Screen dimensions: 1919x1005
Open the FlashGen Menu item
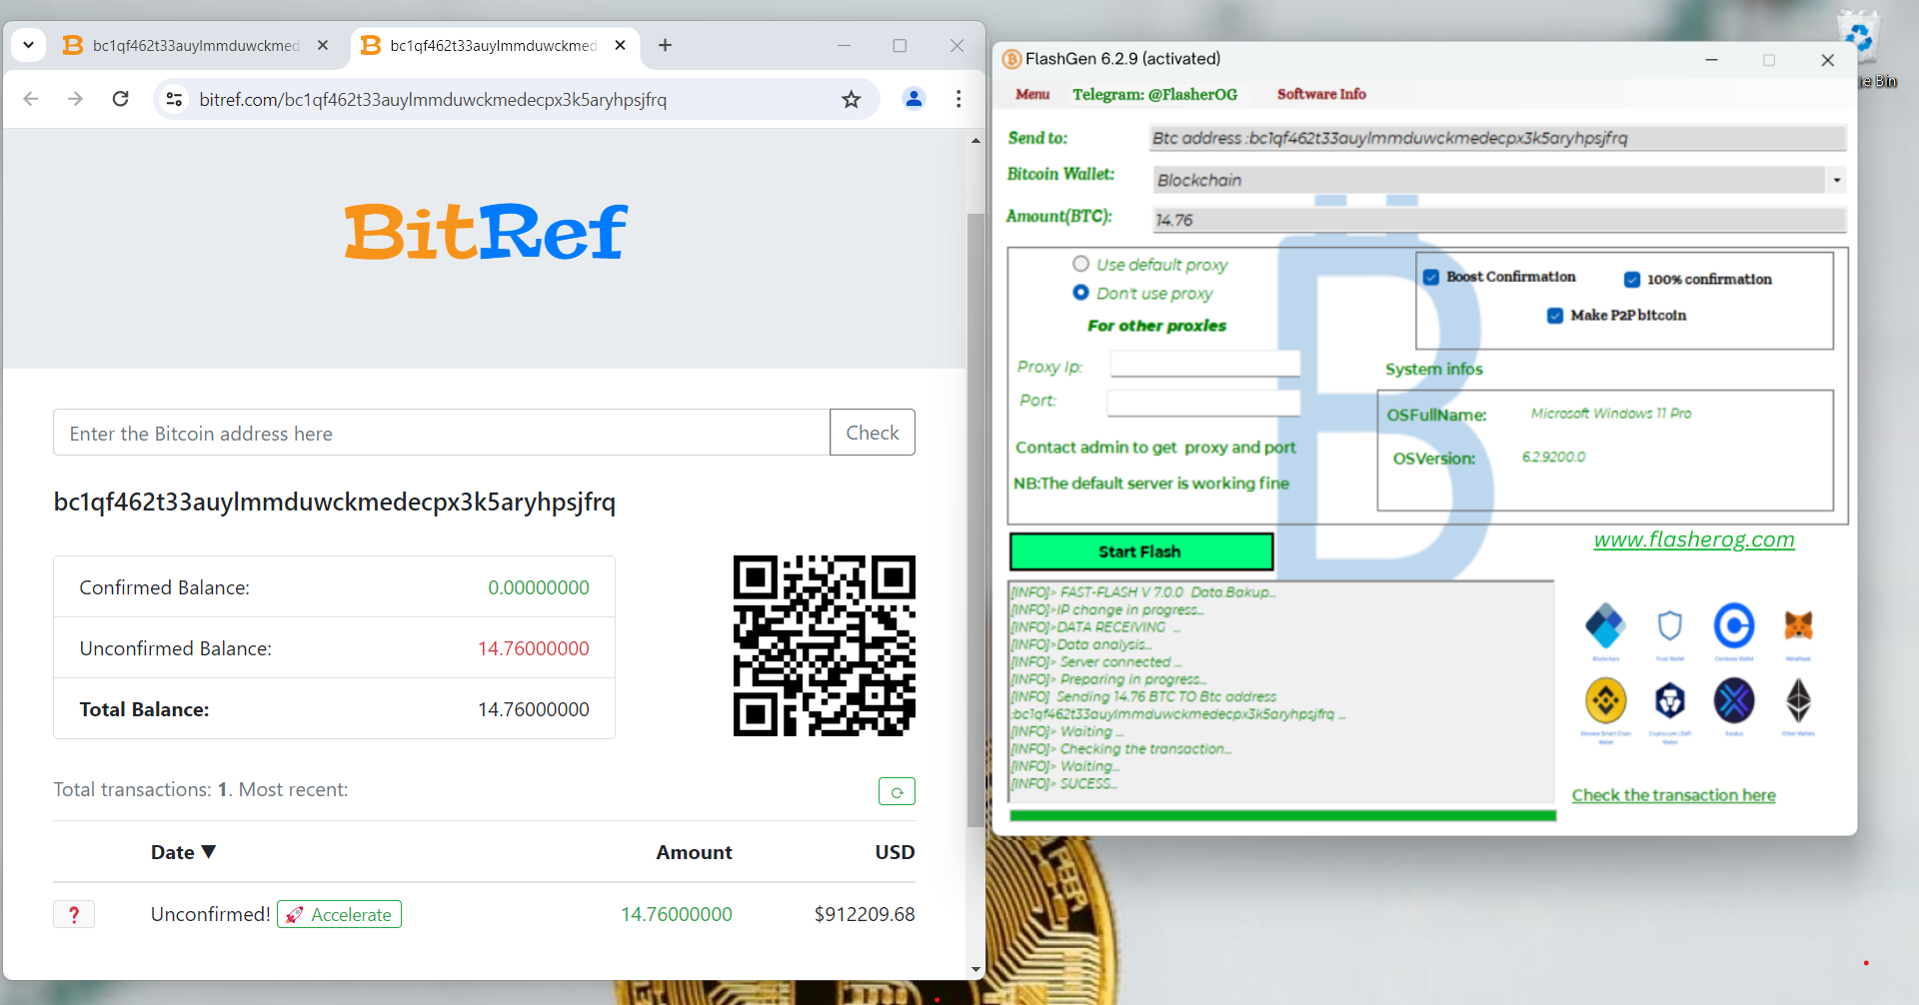[1032, 94]
